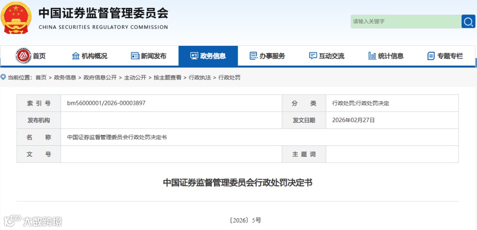Go to 行政处罚 in the breadcrumb
This screenshot has height=230, width=477.
pos(229,78)
